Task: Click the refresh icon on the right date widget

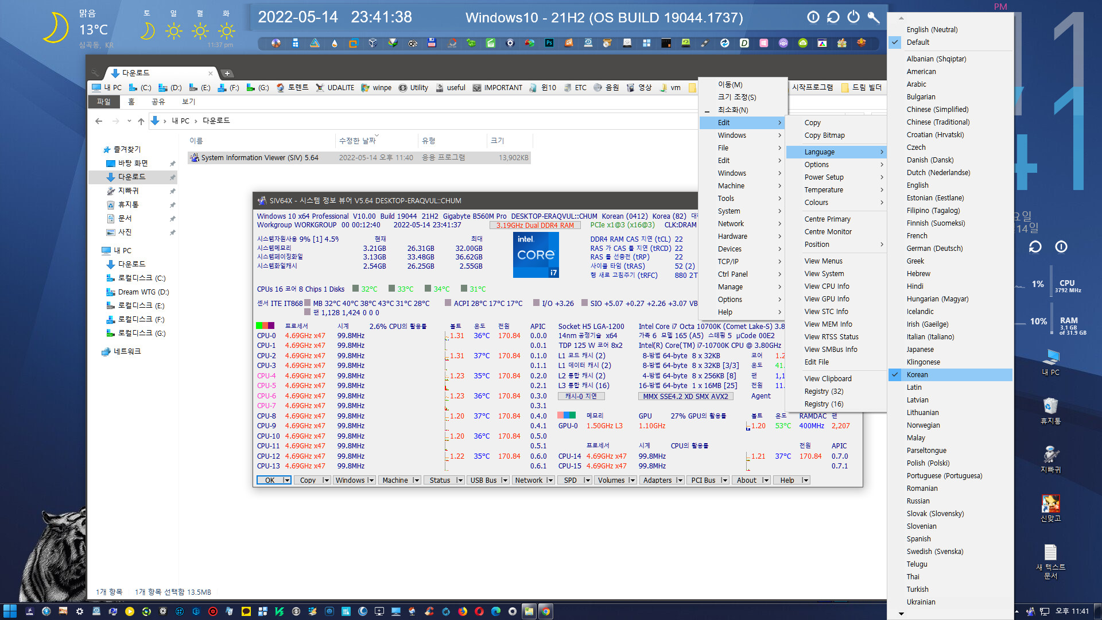Action: click(x=1035, y=247)
